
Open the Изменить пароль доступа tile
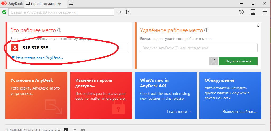click(101, 96)
